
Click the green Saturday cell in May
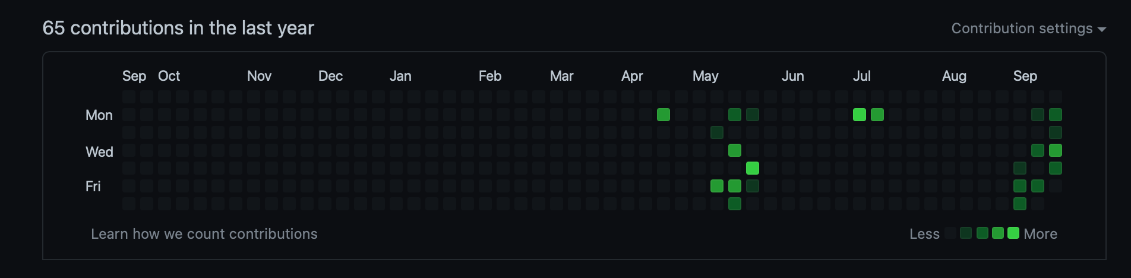pyautogui.click(x=735, y=204)
